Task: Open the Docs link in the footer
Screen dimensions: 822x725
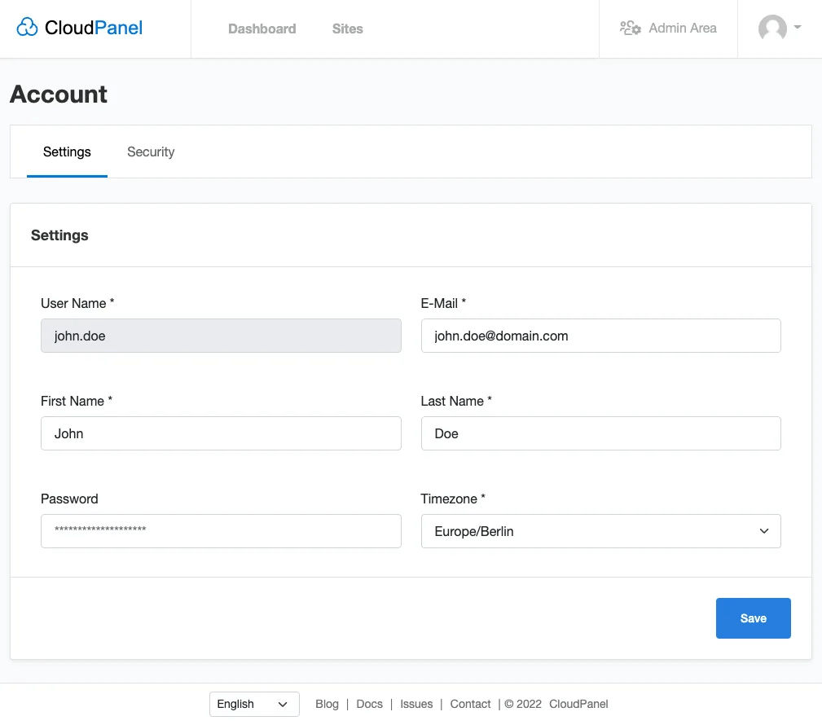Action: pos(369,704)
